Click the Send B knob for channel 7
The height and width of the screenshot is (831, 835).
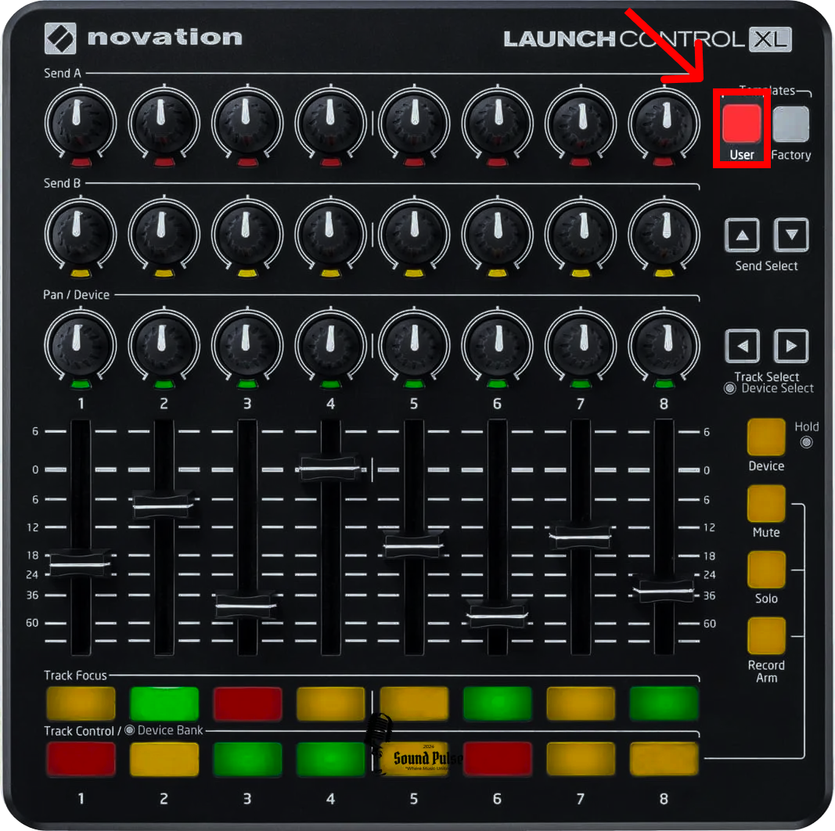581,235
